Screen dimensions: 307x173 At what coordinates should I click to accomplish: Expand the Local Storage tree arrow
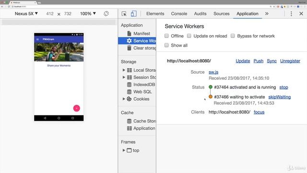(124, 70)
